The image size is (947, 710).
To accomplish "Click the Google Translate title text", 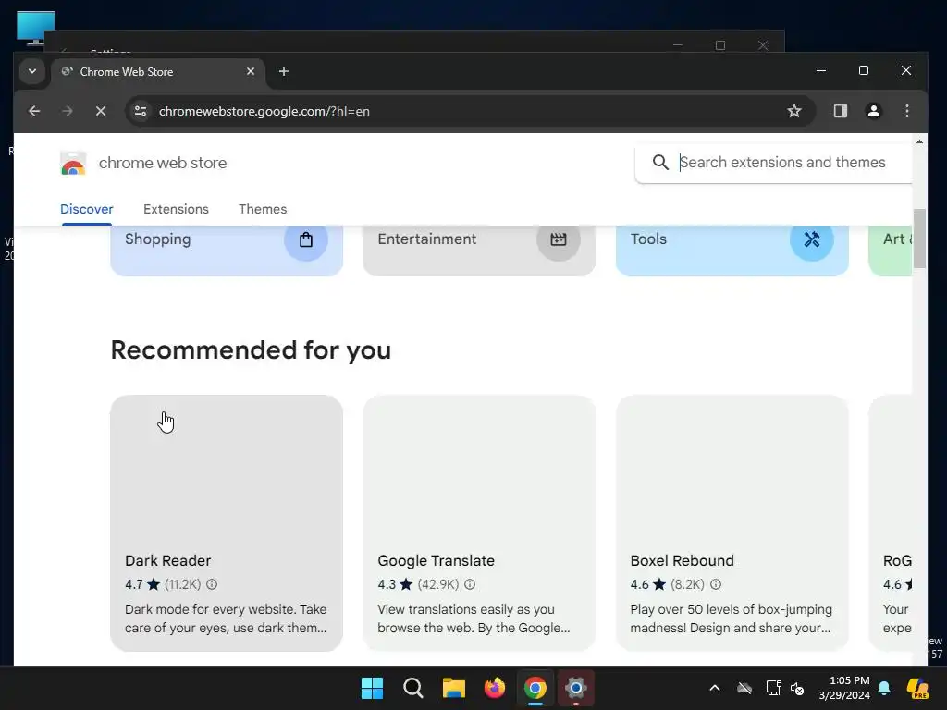I will point(437,561).
